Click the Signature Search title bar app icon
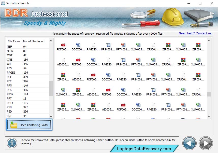Image resolution: width=218 pixels, height=153 pixels. click(x=3, y=3)
